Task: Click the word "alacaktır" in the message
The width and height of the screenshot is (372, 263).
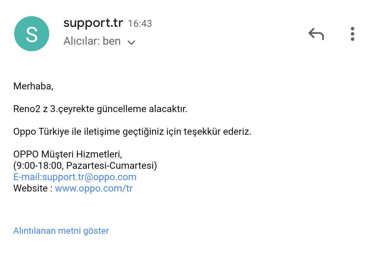Action: click(168, 109)
